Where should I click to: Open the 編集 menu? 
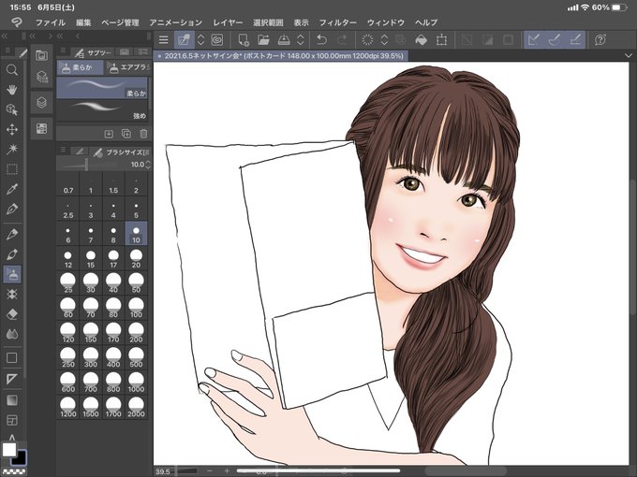tap(83, 22)
